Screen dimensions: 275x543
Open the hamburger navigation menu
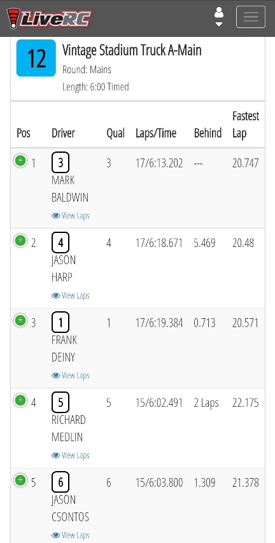pyautogui.click(x=251, y=17)
